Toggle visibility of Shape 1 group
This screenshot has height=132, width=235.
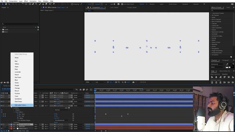(1, 110)
